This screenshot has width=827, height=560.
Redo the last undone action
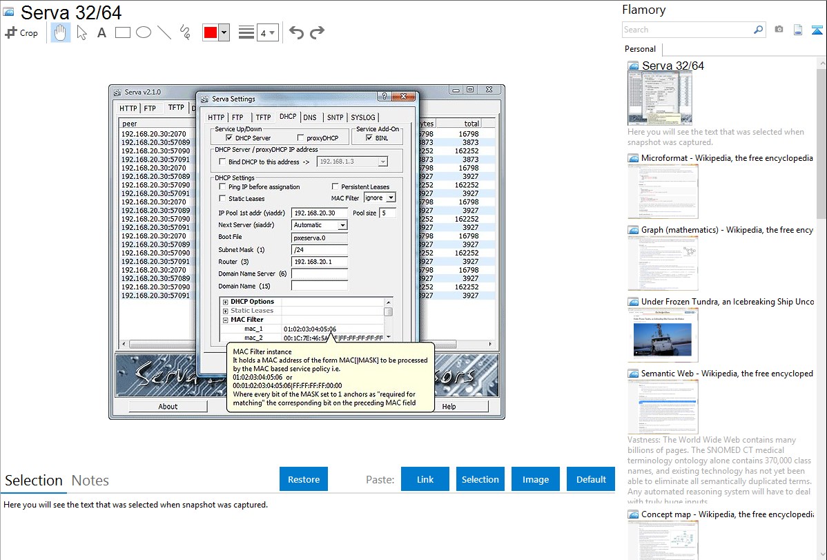tap(317, 32)
